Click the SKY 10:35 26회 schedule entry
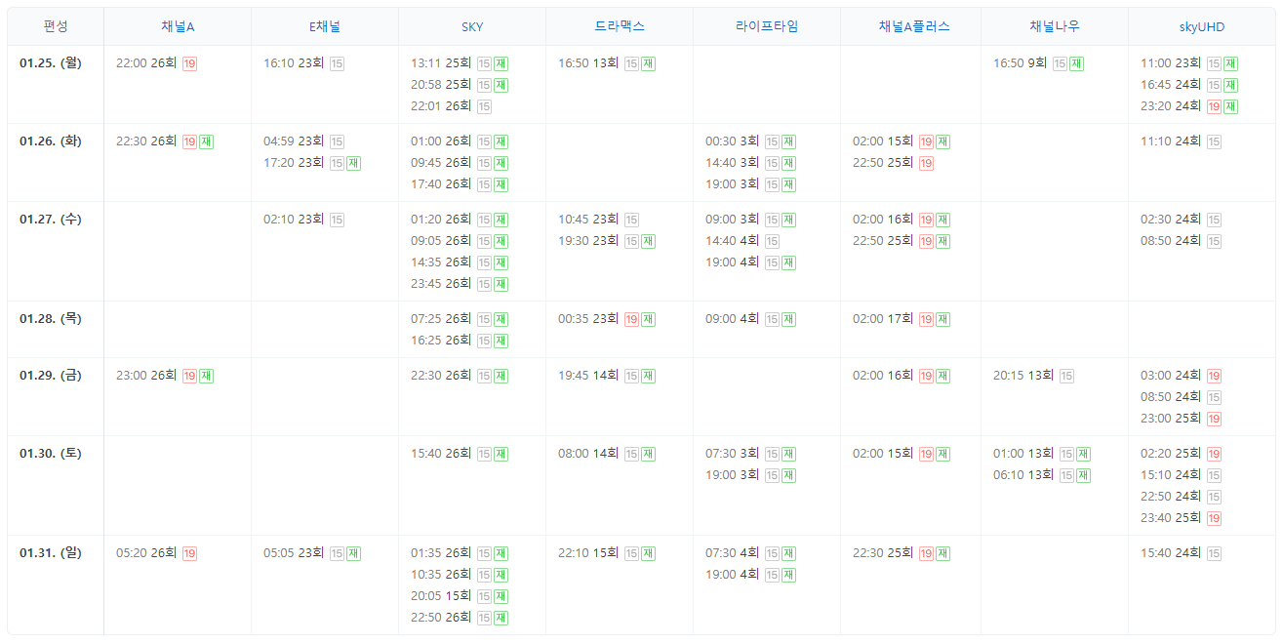This screenshot has width=1283, height=644. 459,575
